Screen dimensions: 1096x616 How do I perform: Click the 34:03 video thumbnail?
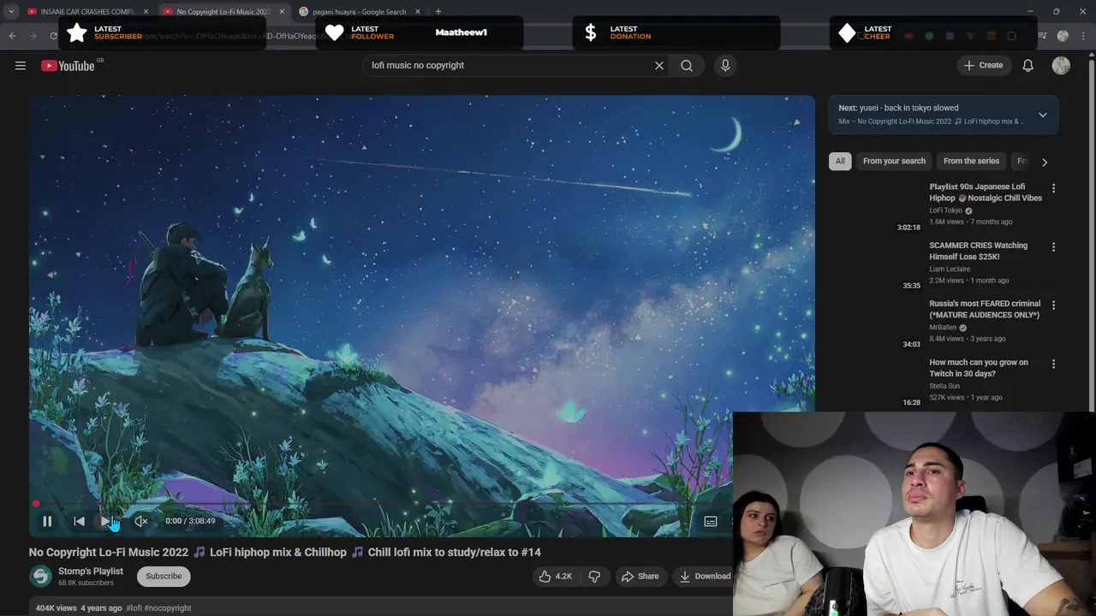click(876, 325)
